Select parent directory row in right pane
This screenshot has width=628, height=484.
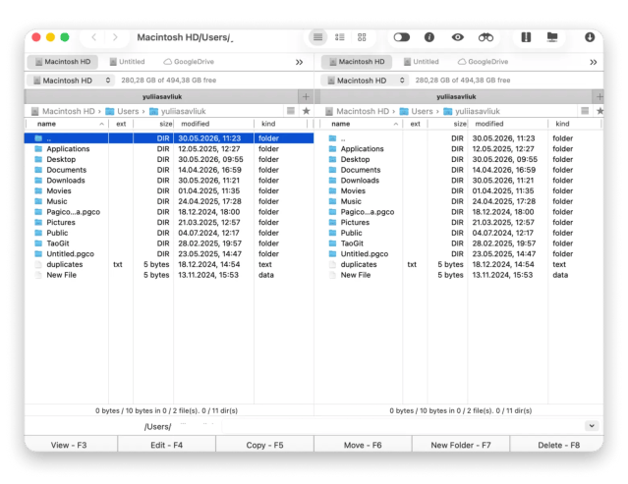[x=459, y=138]
